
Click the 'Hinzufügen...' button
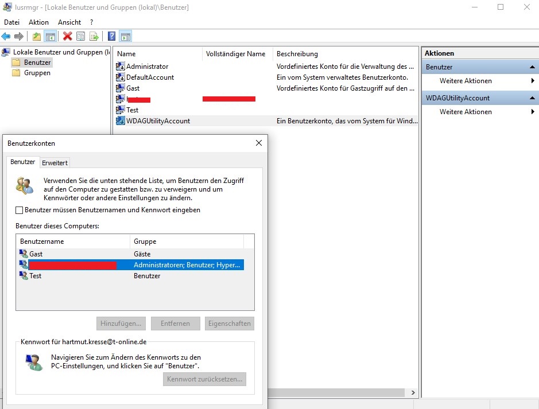[x=121, y=324]
